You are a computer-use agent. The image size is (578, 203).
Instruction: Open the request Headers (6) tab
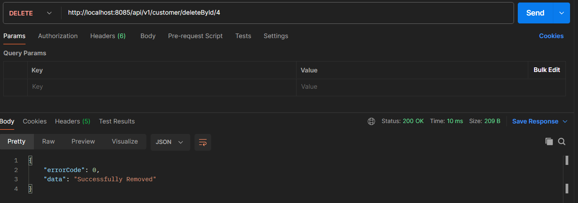coord(108,36)
